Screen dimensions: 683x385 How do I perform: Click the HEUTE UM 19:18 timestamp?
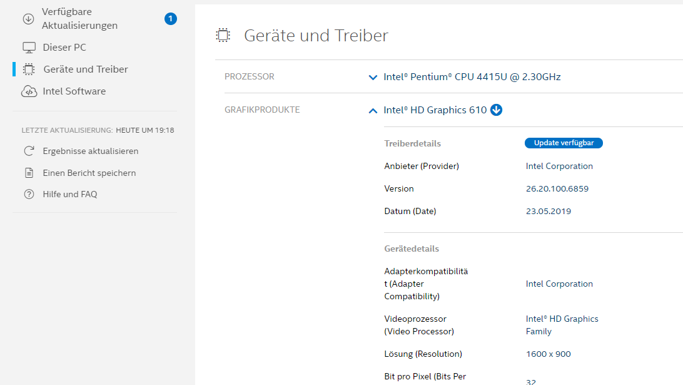click(x=145, y=130)
